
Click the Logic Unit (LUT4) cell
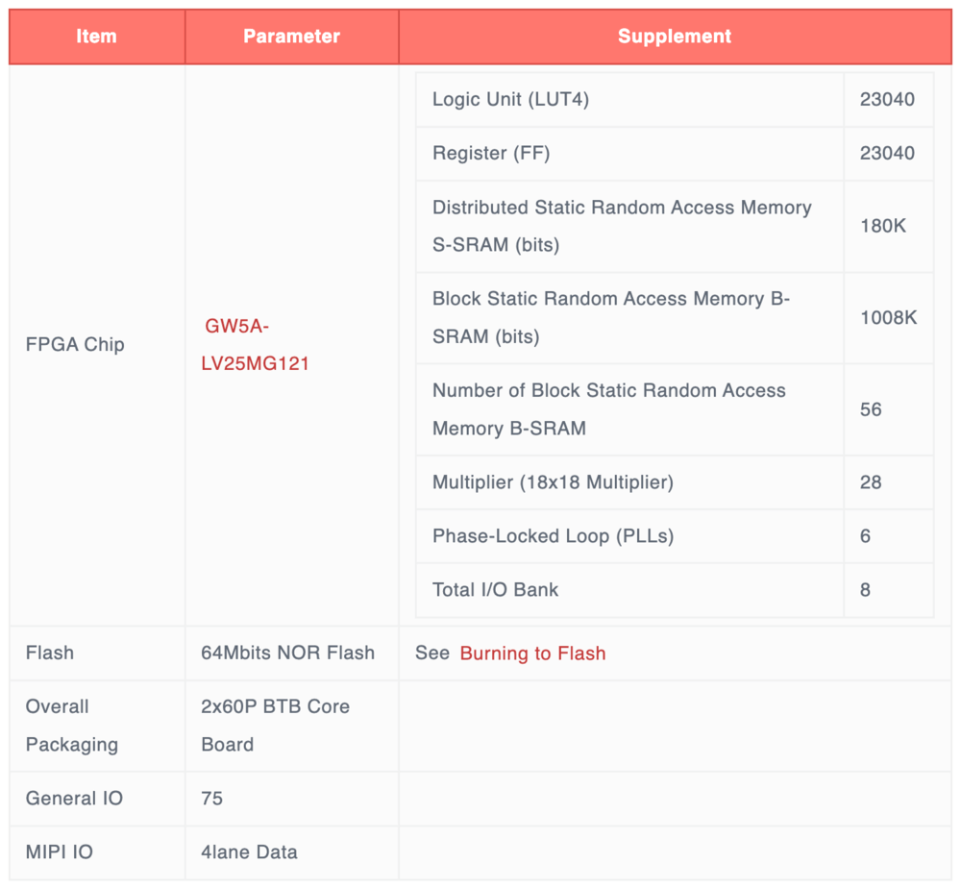point(510,100)
